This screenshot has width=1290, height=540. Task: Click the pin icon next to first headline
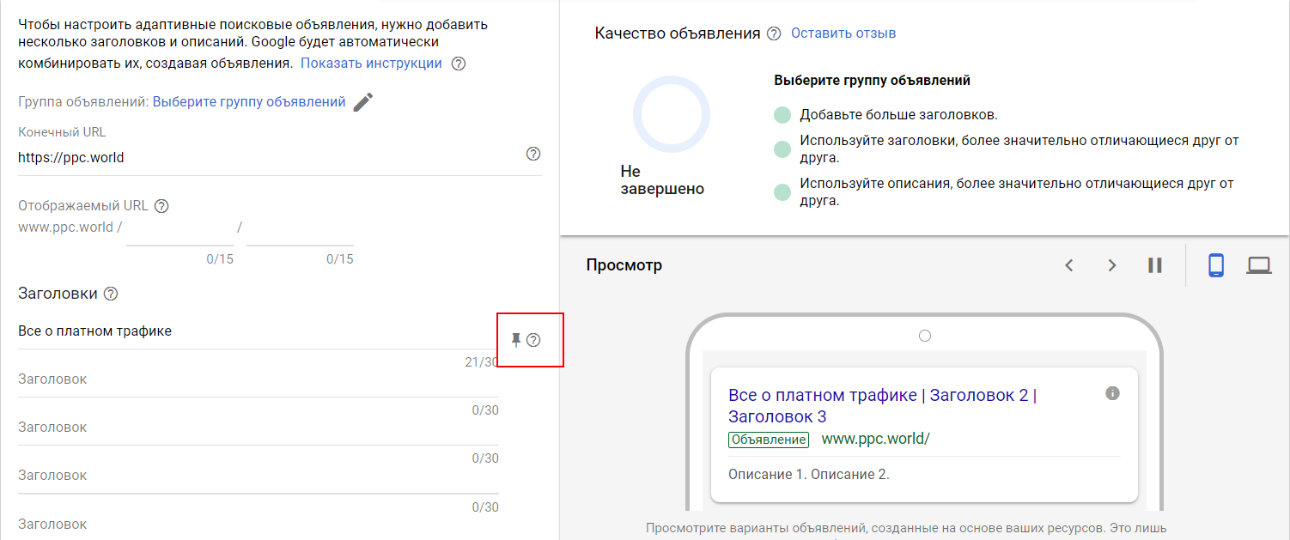click(x=516, y=341)
